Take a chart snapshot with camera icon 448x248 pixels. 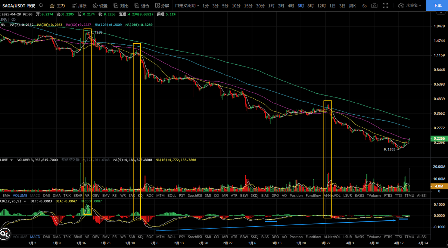[x=374, y=6]
